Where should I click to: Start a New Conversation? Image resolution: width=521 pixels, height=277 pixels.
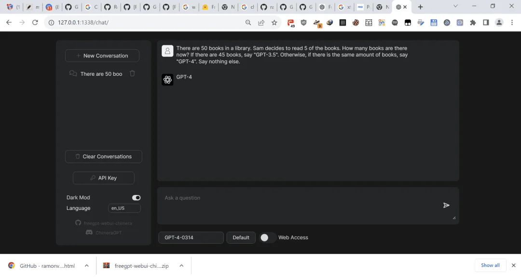coord(102,55)
